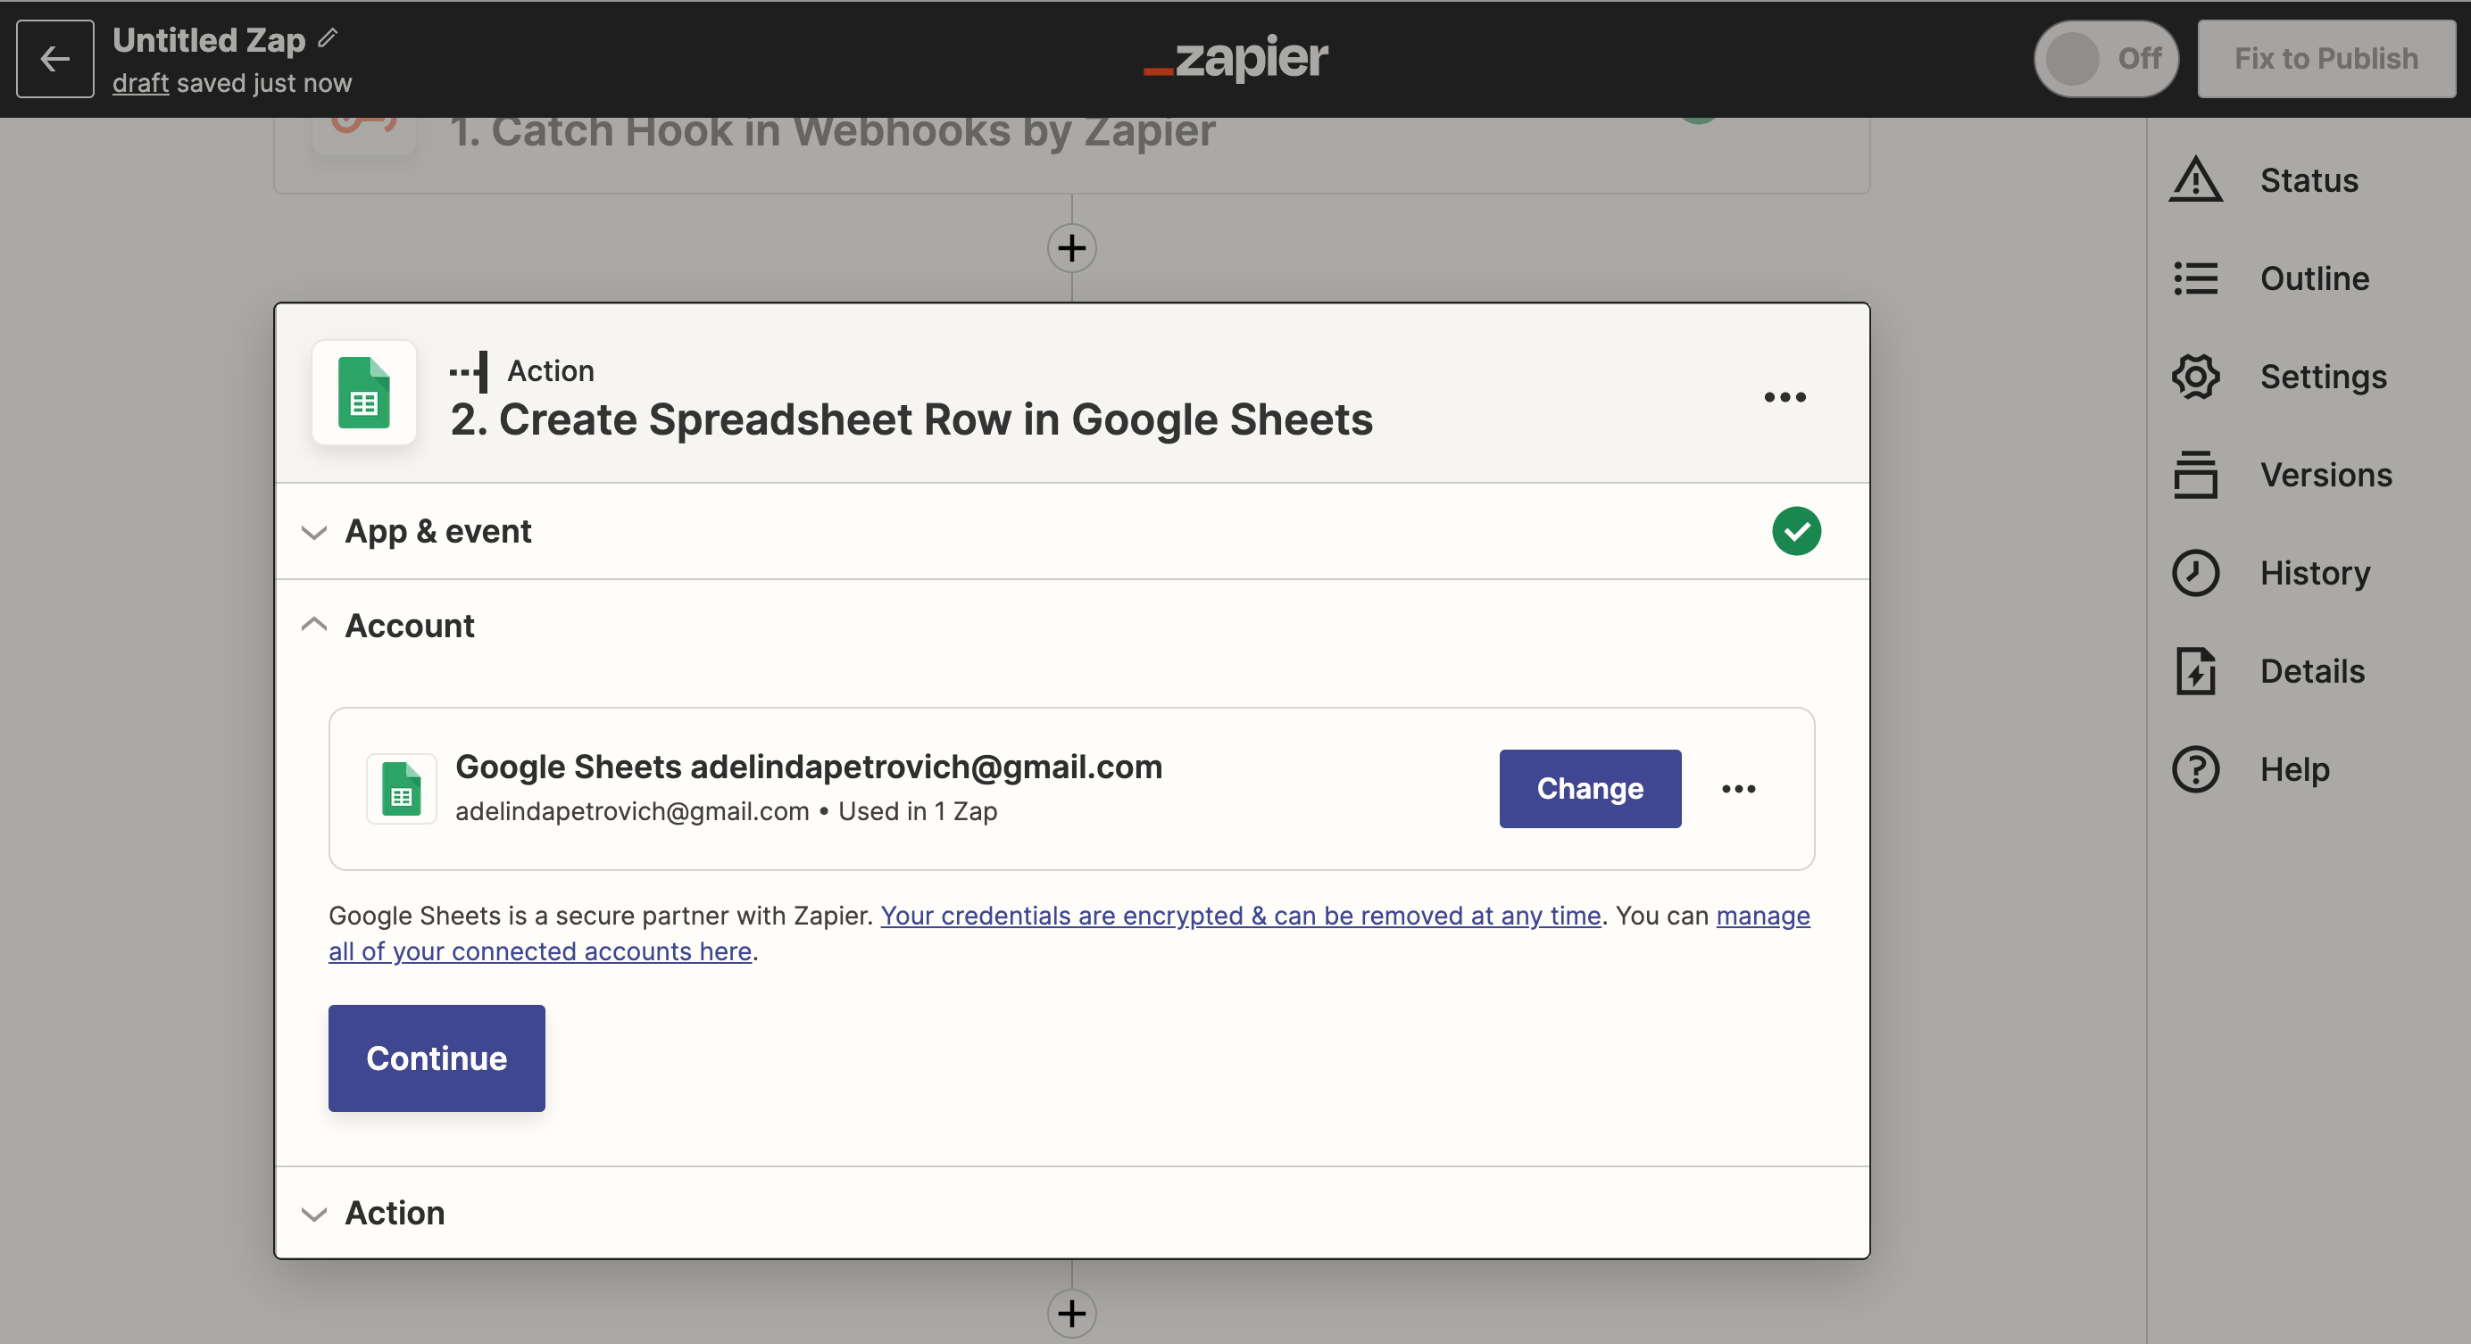Edit Zap name with pencil icon
Screen dimensions: 2471x1344
click(328, 38)
